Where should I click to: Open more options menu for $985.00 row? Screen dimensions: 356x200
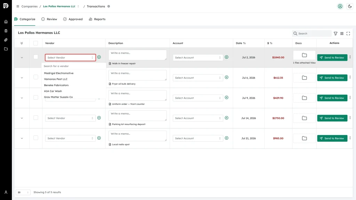tap(350, 138)
